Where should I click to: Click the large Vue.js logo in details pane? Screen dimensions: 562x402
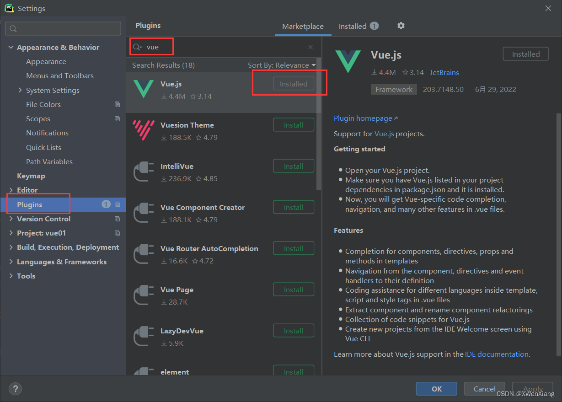pyautogui.click(x=348, y=61)
